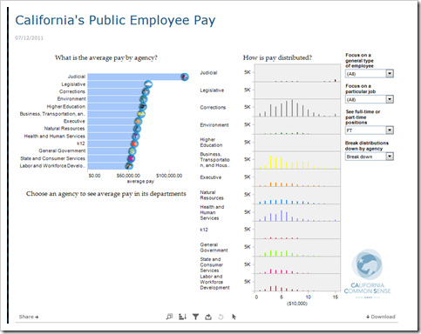Open the general type of employee dropdown

point(370,74)
